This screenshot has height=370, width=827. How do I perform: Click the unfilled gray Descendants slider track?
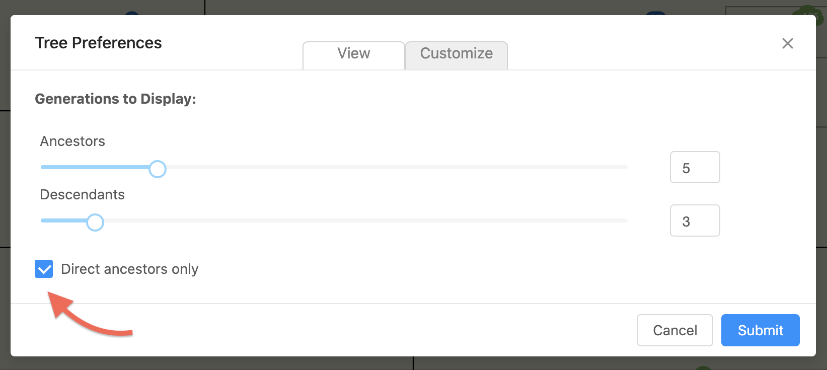coord(362,220)
